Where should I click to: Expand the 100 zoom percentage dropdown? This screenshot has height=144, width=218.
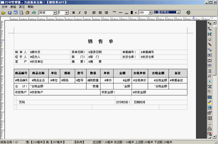coord(150,13)
